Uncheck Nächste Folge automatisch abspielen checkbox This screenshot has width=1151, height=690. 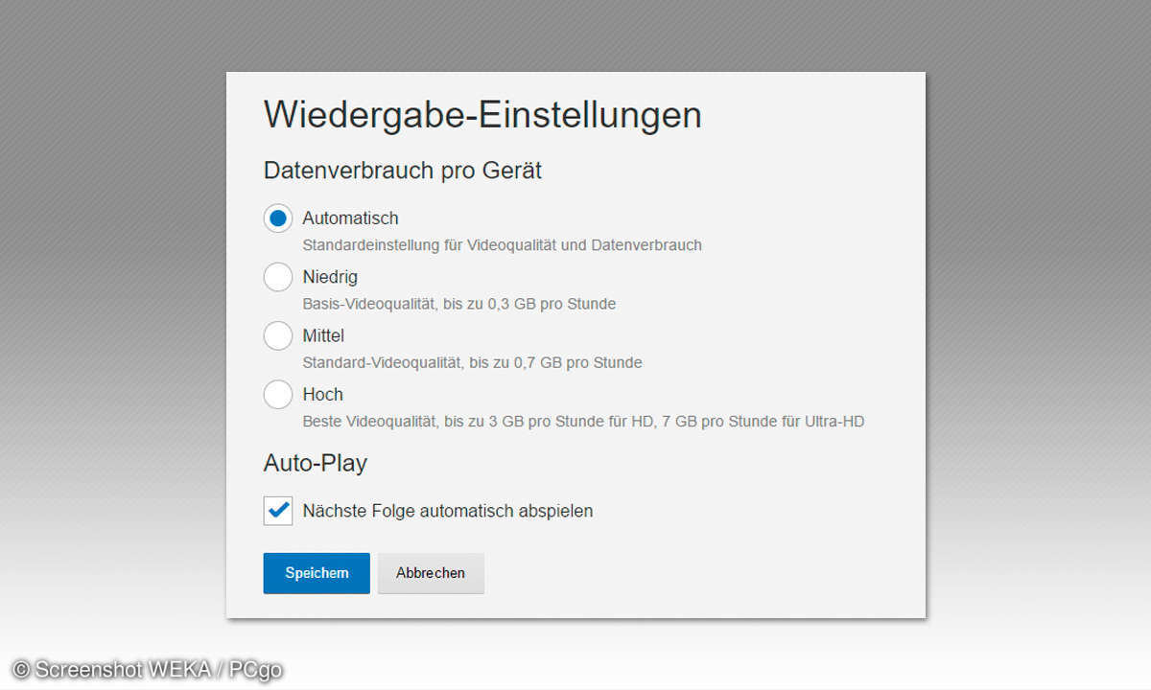click(278, 511)
